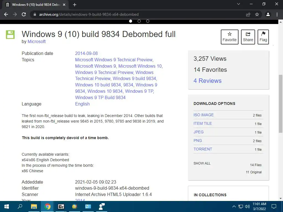Click the padlock site info icon
Image resolution: width=283 pixels, height=212 pixels.
click(35, 14)
